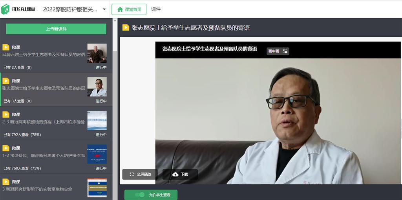Click yellow play icon beside video title header
The image size is (402, 200).
click(x=126, y=28)
